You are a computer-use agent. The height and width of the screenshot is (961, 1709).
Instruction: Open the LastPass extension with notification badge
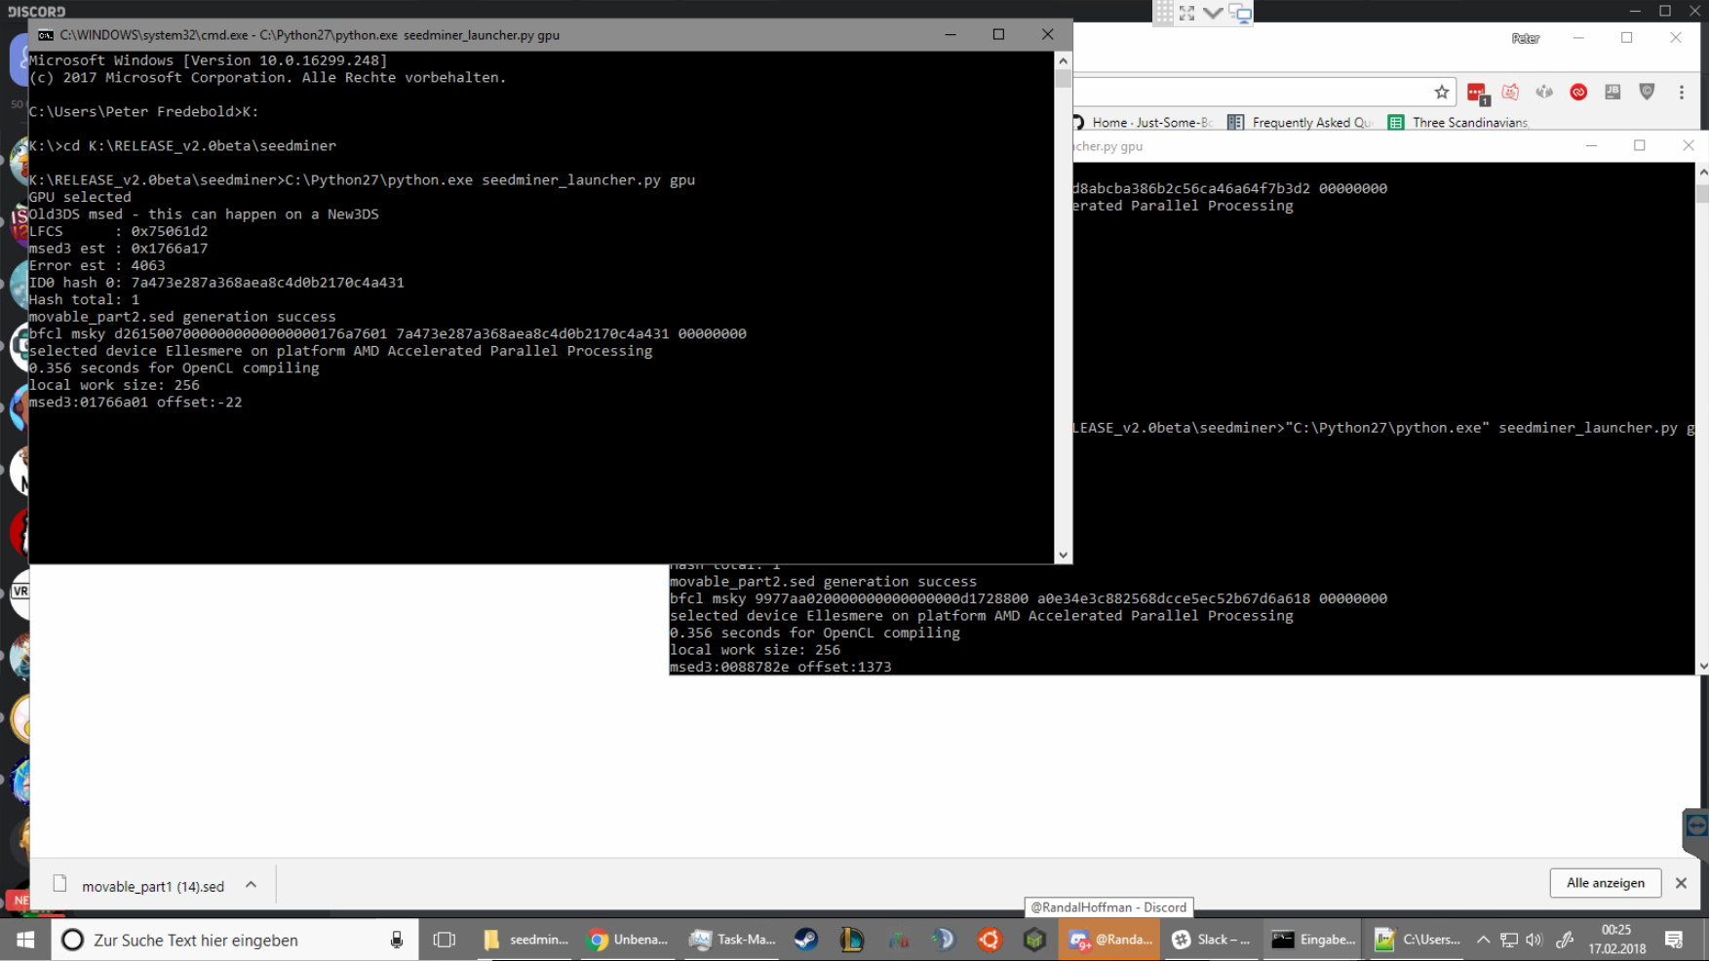(x=1476, y=92)
